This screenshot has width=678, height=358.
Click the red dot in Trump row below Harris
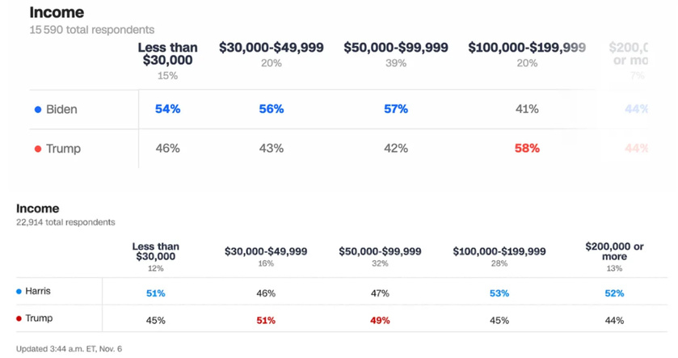tap(19, 318)
